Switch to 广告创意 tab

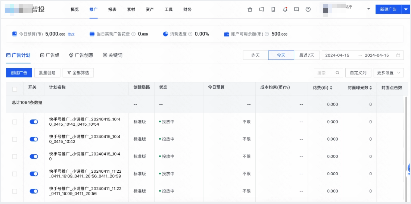(81, 55)
